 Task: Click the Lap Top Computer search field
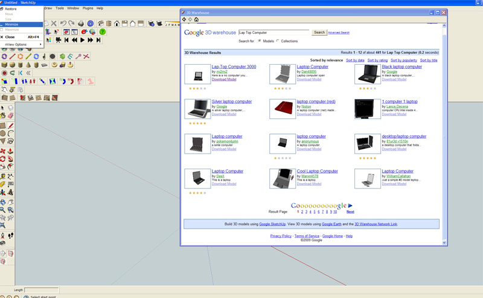coord(274,33)
